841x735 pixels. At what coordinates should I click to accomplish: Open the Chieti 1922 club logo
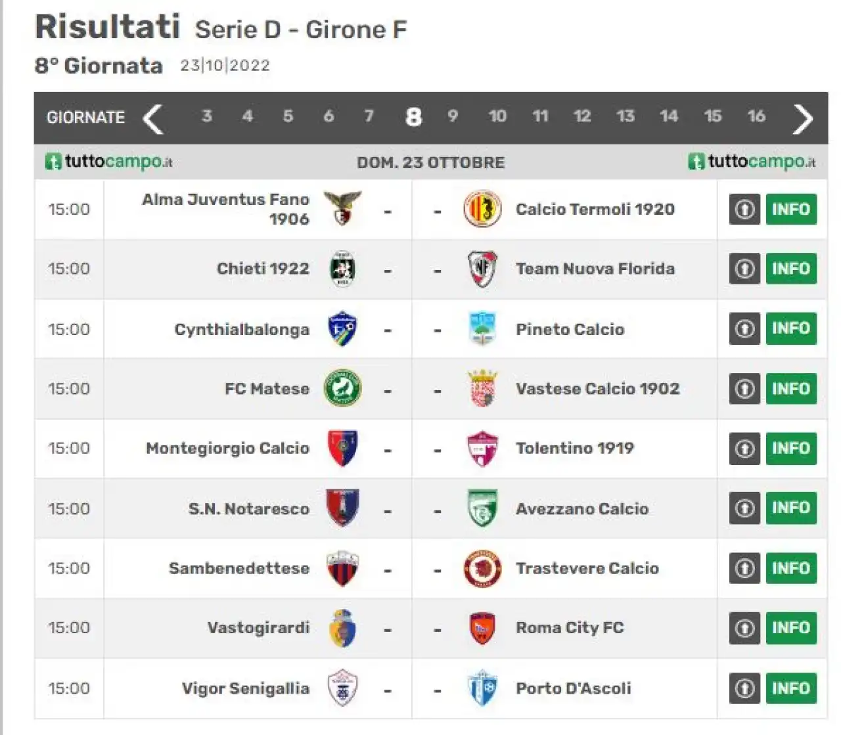(x=342, y=269)
